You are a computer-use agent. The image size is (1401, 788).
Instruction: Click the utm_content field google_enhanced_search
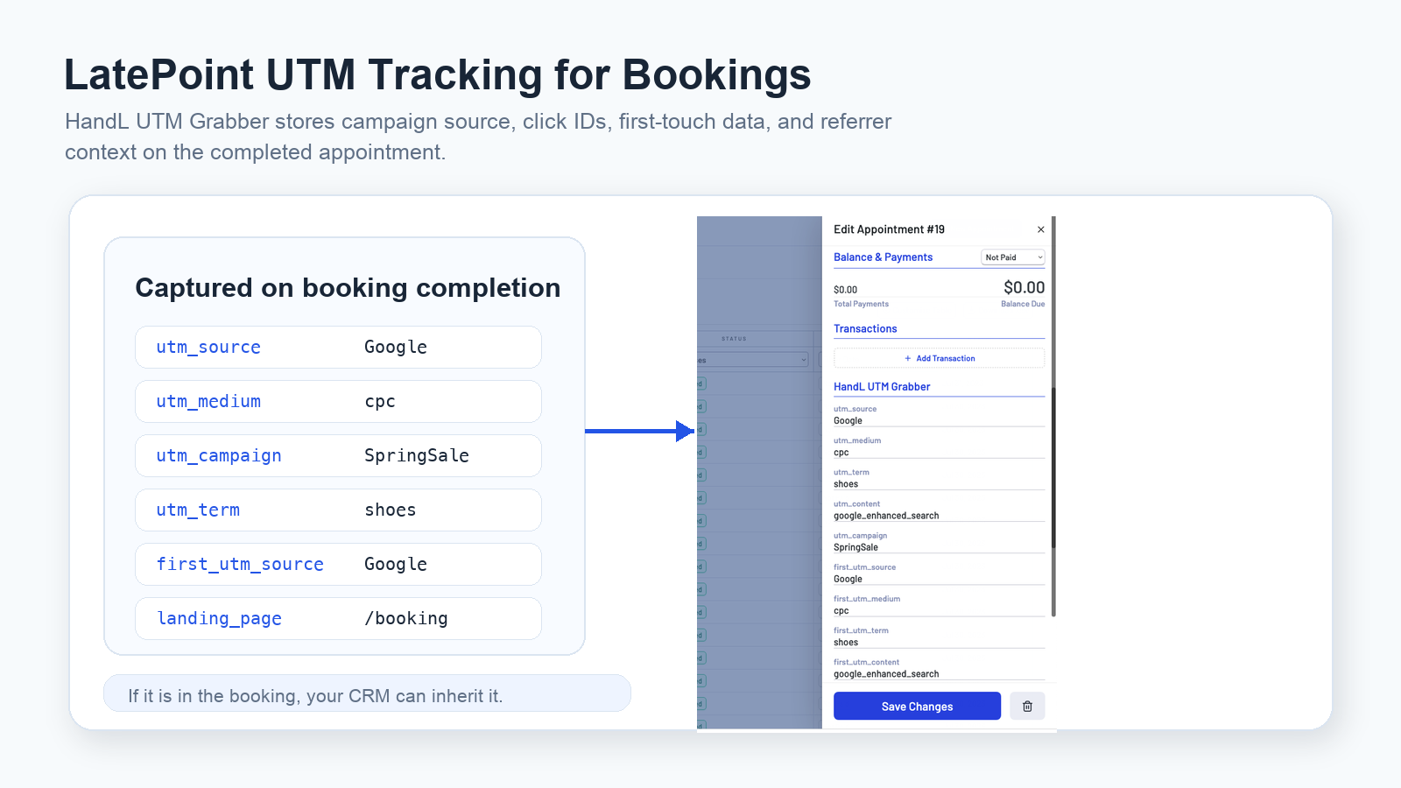tap(939, 516)
